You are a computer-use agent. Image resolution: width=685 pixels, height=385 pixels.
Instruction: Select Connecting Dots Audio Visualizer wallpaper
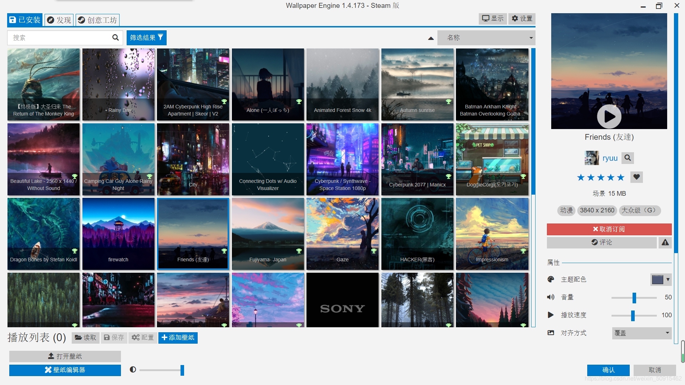[x=268, y=159]
